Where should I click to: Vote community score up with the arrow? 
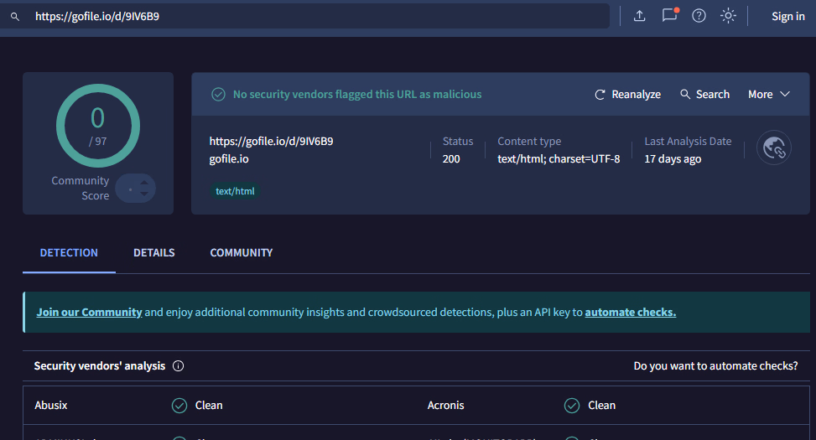tap(144, 182)
